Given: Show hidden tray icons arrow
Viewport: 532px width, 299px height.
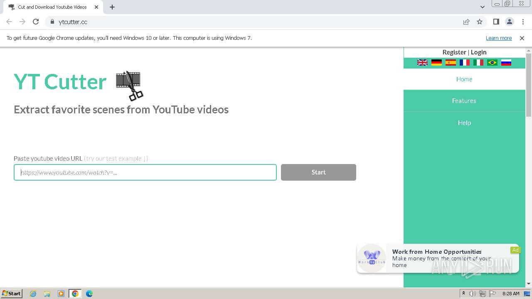Looking at the screenshot, I should point(463,294).
